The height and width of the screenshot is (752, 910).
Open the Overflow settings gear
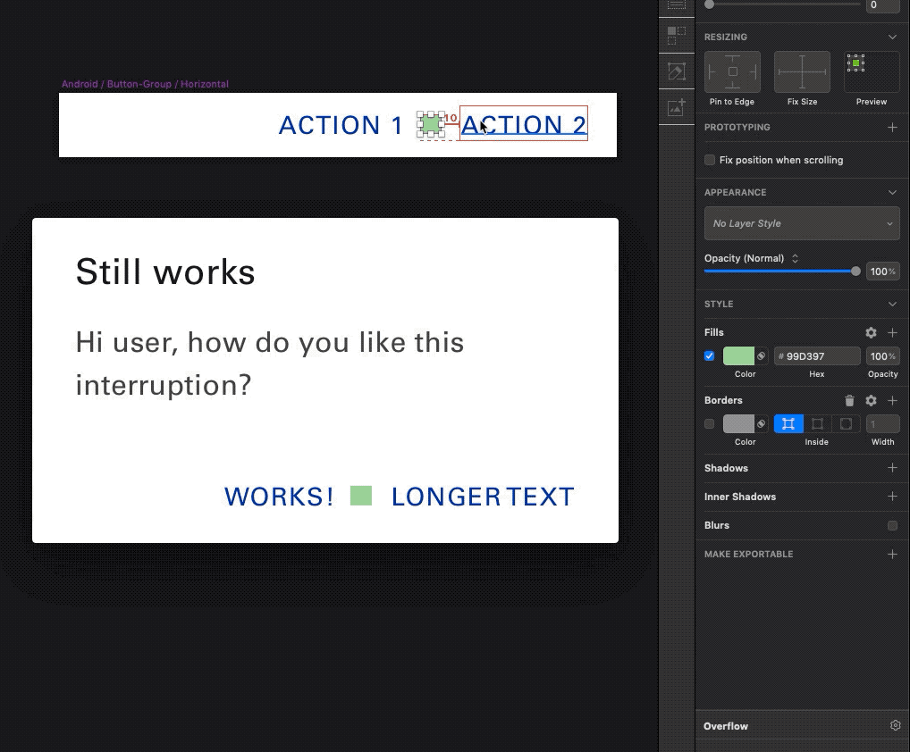(895, 726)
